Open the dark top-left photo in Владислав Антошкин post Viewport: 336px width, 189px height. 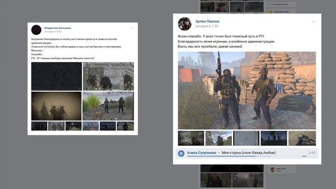pyautogui.click(x=57, y=76)
